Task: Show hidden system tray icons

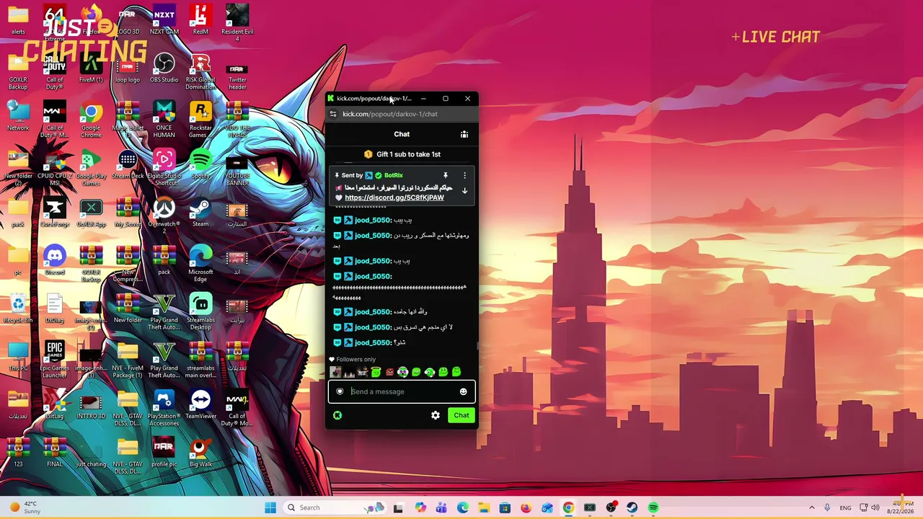Action: (x=811, y=507)
